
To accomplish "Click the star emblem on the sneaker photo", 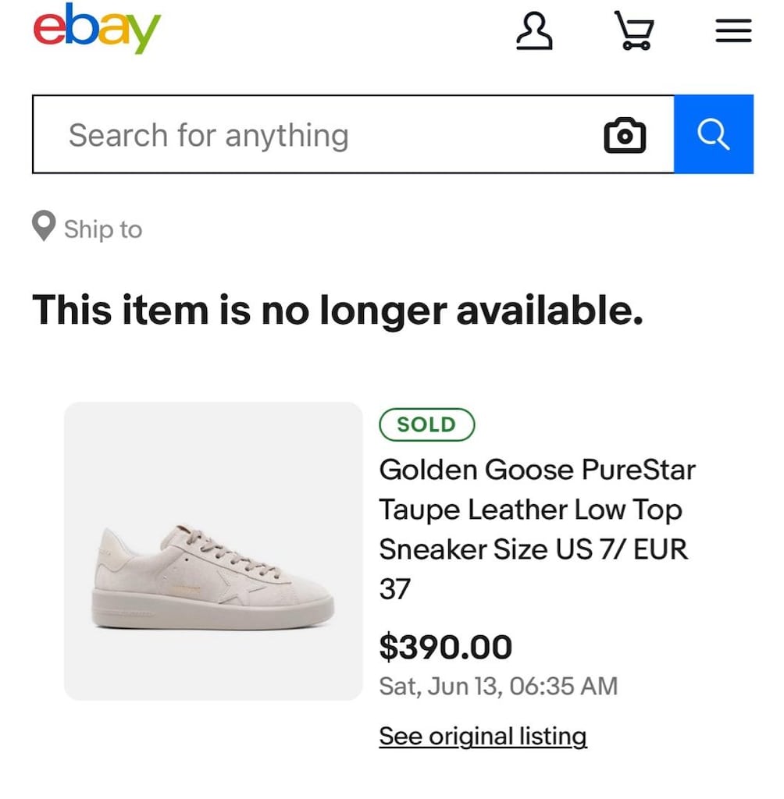I will tap(236, 587).
